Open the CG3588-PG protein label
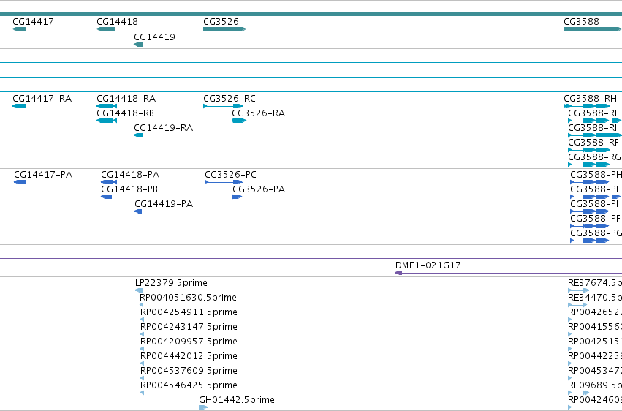Viewport: 622px width, 411px height. coord(596,233)
